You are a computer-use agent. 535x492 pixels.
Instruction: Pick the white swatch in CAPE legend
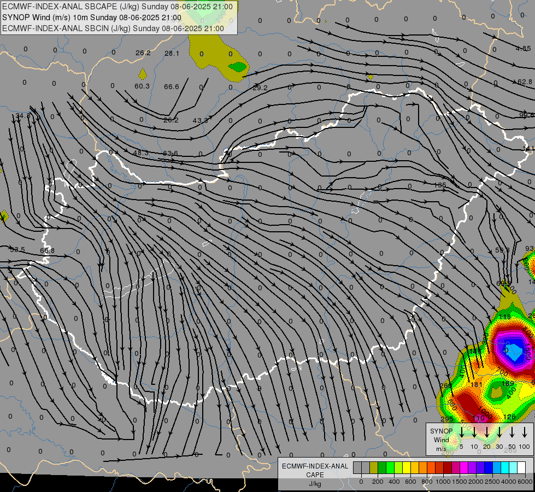(x=521, y=468)
